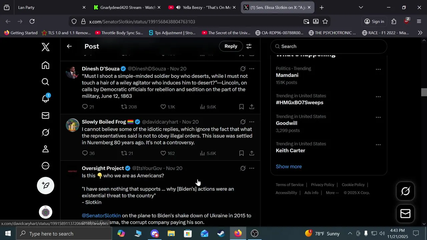The width and height of the screenshot is (427, 240).
Task: View analytics 9.6K on Dinesh D'Souza post
Action: point(208,107)
